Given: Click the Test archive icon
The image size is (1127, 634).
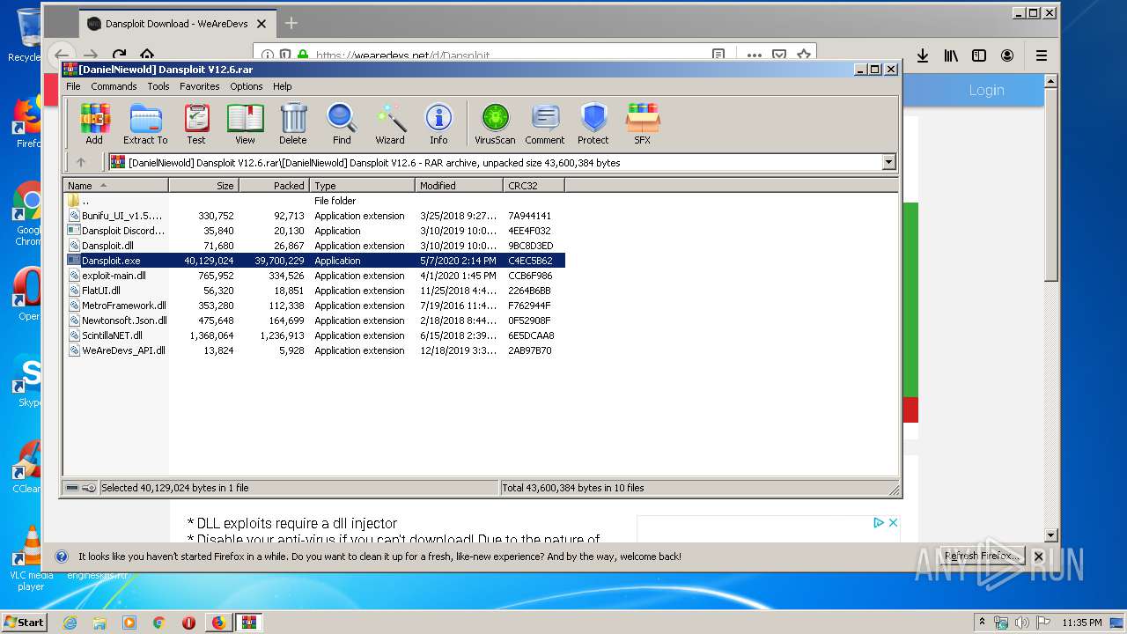Looking at the screenshot, I should (196, 123).
